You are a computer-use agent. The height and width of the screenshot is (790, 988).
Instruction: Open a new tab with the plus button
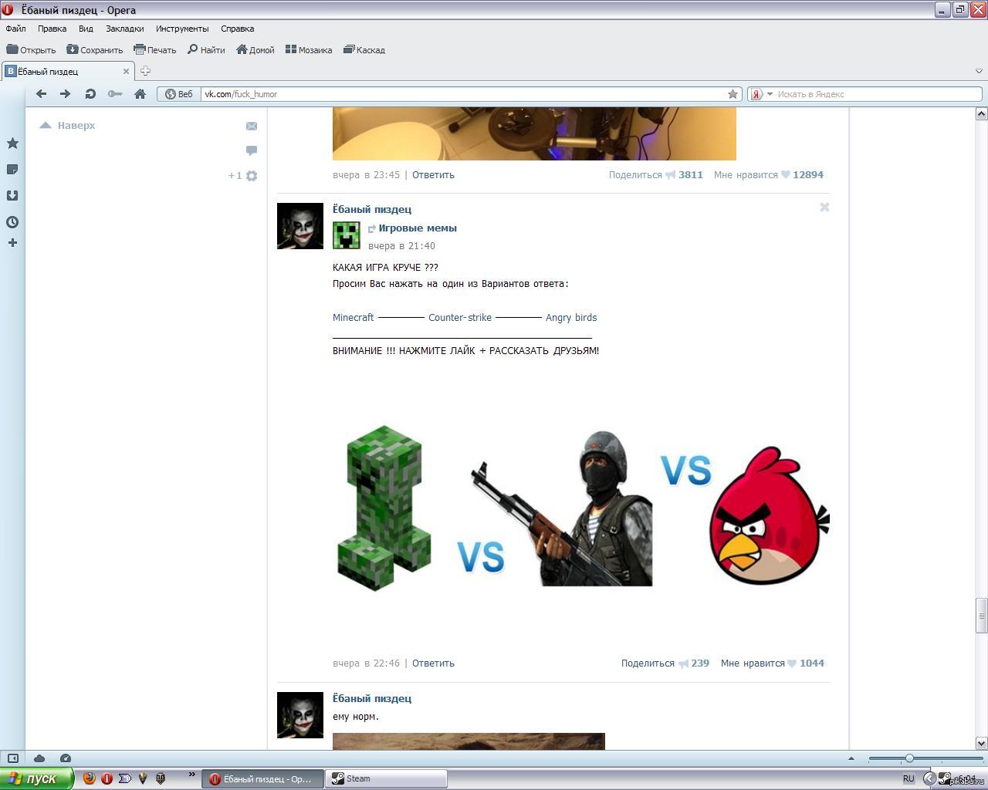pyautogui.click(x=145, y=71)
